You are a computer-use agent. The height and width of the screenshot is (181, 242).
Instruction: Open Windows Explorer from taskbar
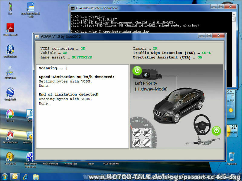36,177
